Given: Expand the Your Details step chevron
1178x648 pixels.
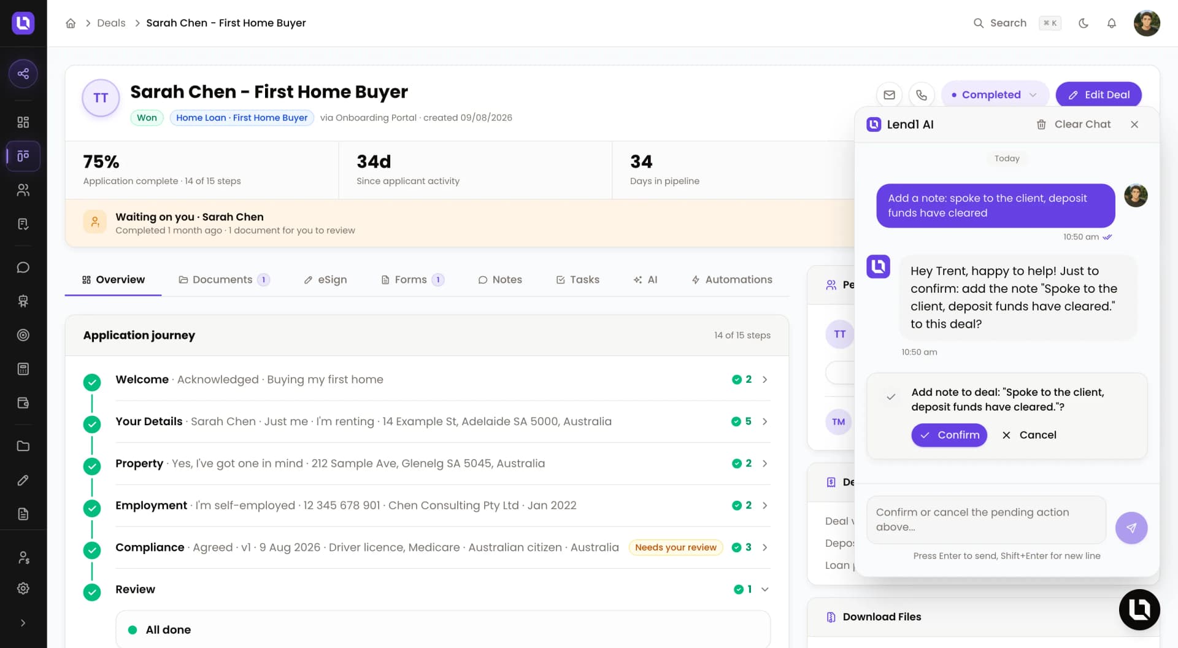Looking at the screenshot, I should pos(765,422).
